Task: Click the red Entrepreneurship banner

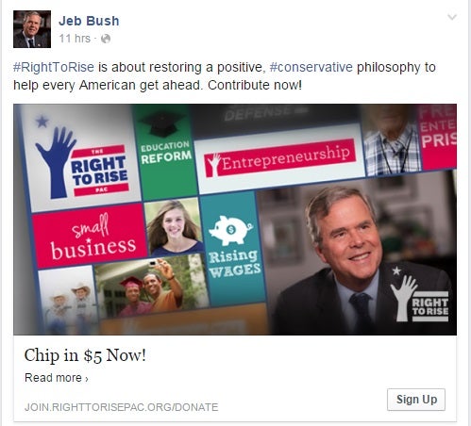Action: coord(280,158)
